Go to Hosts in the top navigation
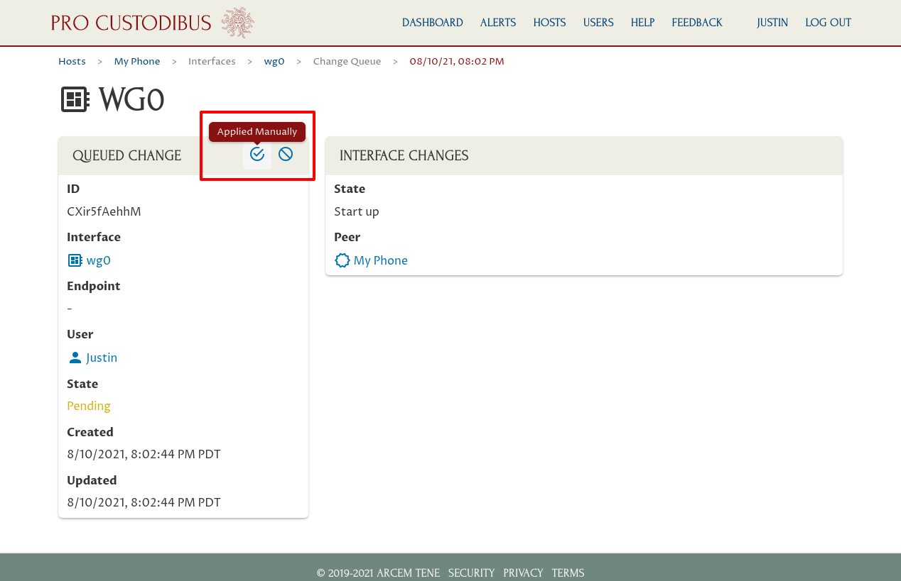The width and height of the screenshot is (901, 581). (x=549, y=23)
